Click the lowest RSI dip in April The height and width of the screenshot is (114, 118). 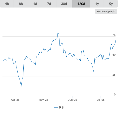[x=21, y=86]
